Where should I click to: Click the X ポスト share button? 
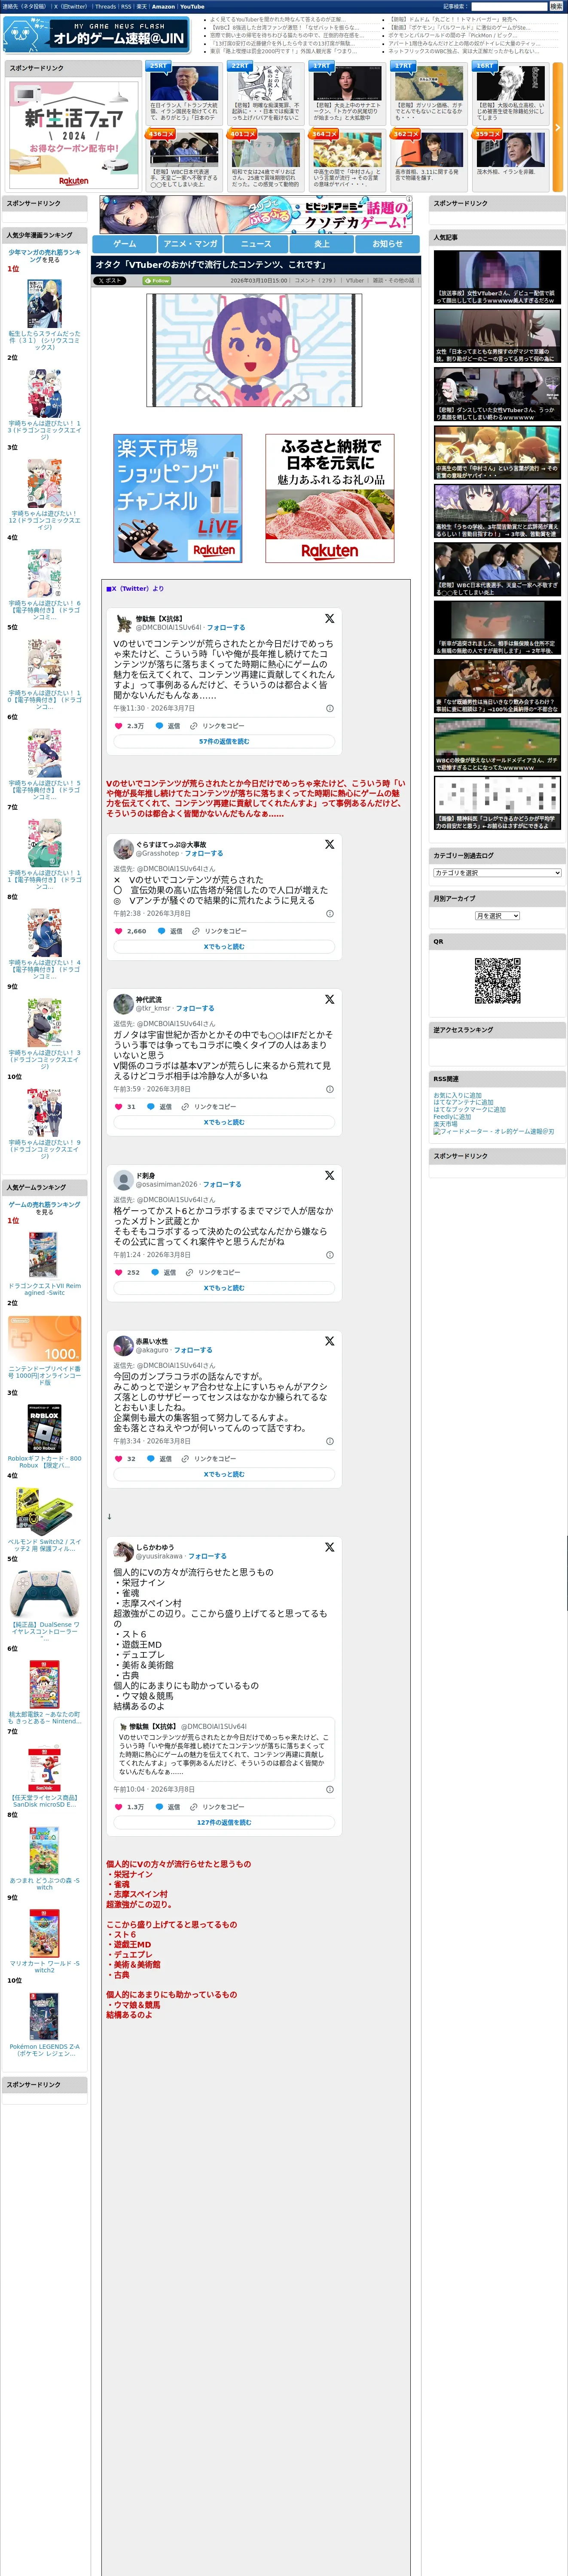point(111,281)
